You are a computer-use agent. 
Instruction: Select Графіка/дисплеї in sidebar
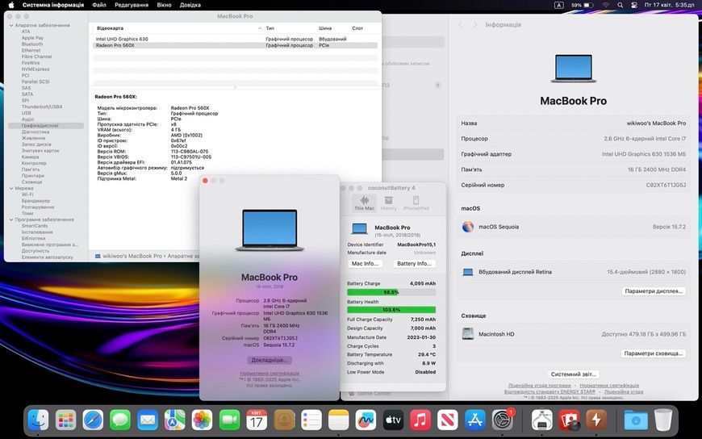click(46, 126)
